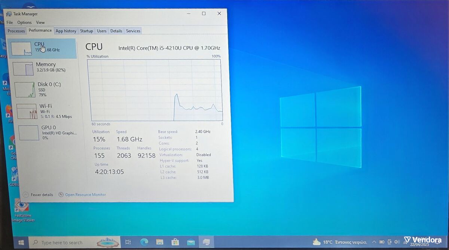Click the large CPU heading
Screen dimensions: 449x250
click(x=94, y=47)
